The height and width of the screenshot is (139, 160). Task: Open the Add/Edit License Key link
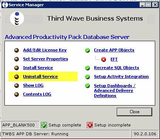coord(45,50)
